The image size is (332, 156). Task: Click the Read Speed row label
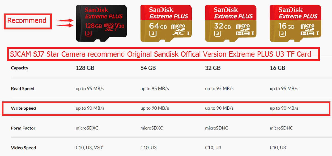pyautogui.click(x=23, y=89)
